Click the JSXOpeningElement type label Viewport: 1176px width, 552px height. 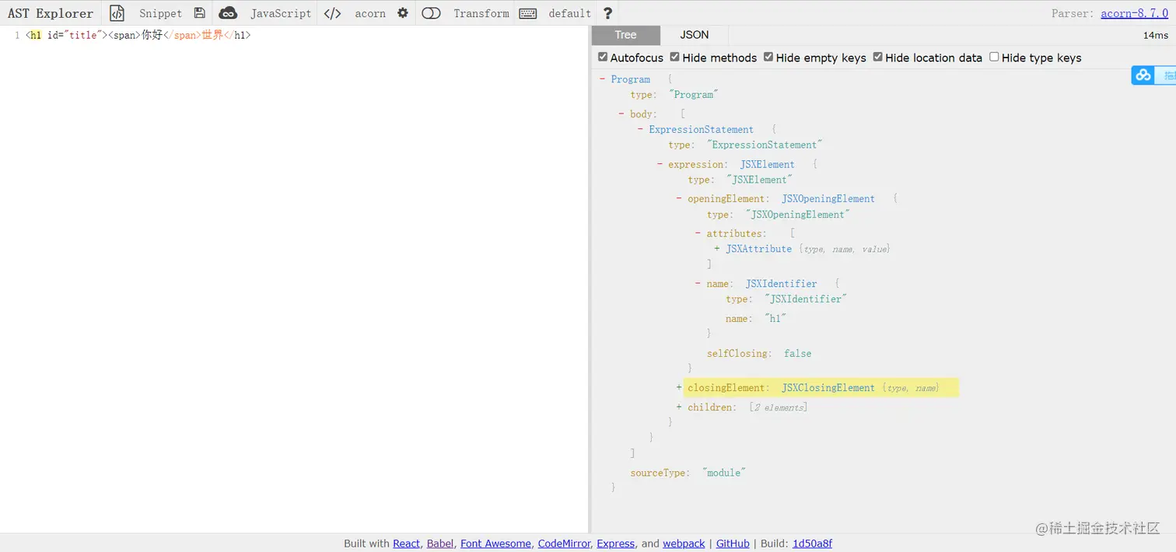pos(828,199)
